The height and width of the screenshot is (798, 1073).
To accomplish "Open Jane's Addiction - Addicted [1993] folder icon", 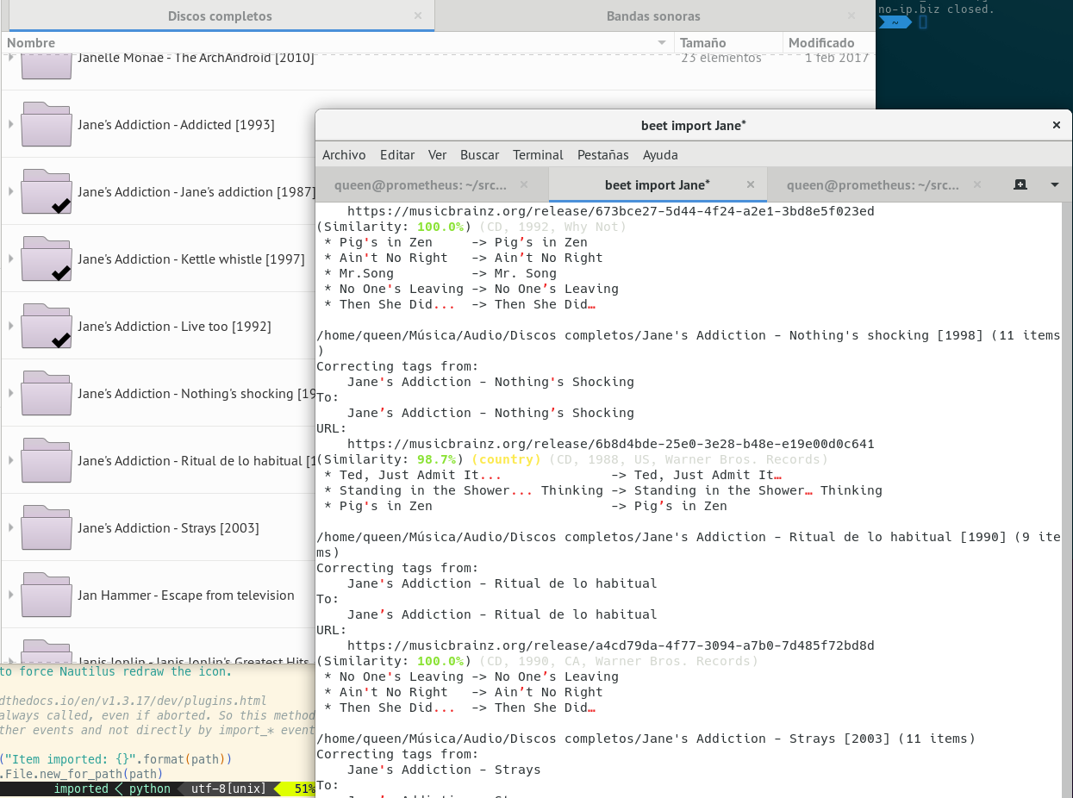I will point(47,124).
